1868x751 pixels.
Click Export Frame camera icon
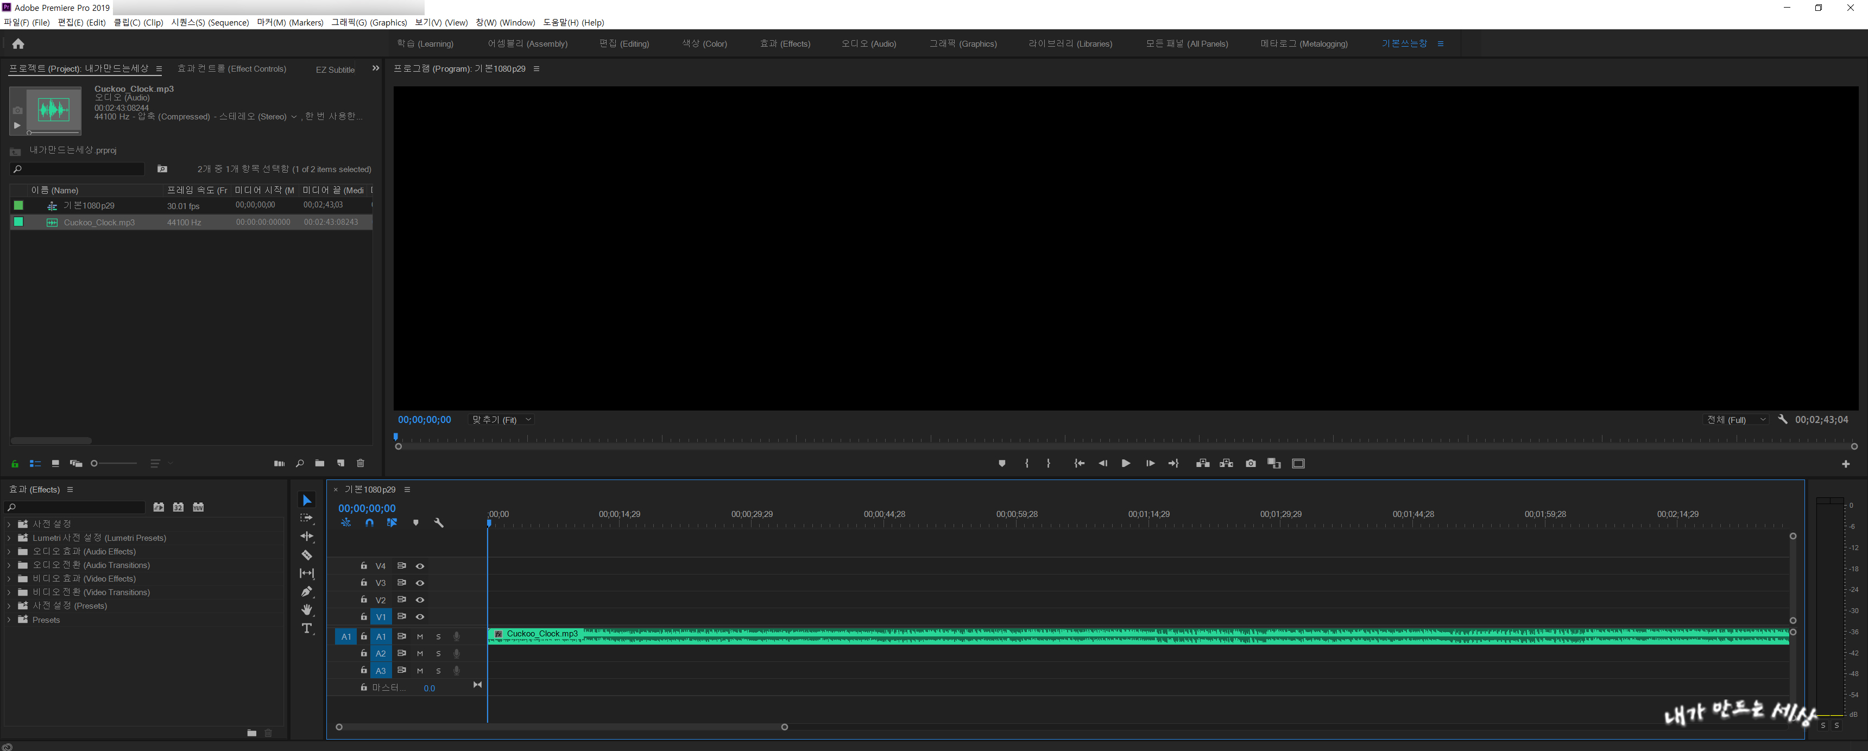pyautogui.click(x=1250, y=464)
